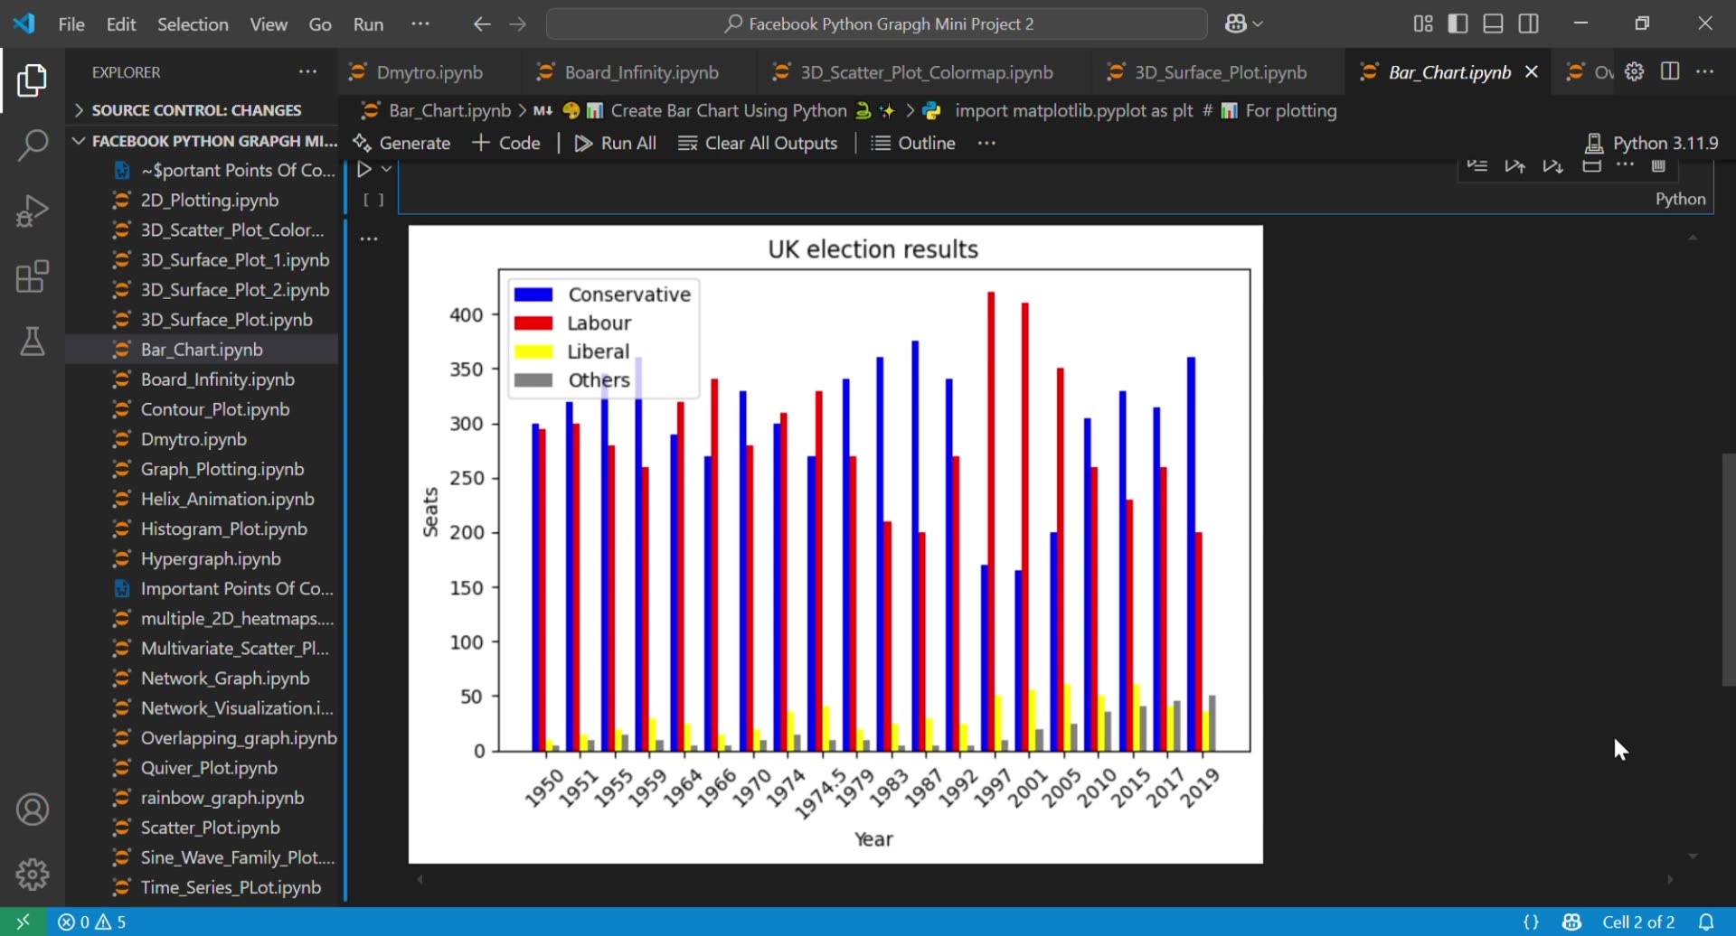Open the Run menu
The width and height of the screenshot is (1736, 936).
tap(368, 24)
